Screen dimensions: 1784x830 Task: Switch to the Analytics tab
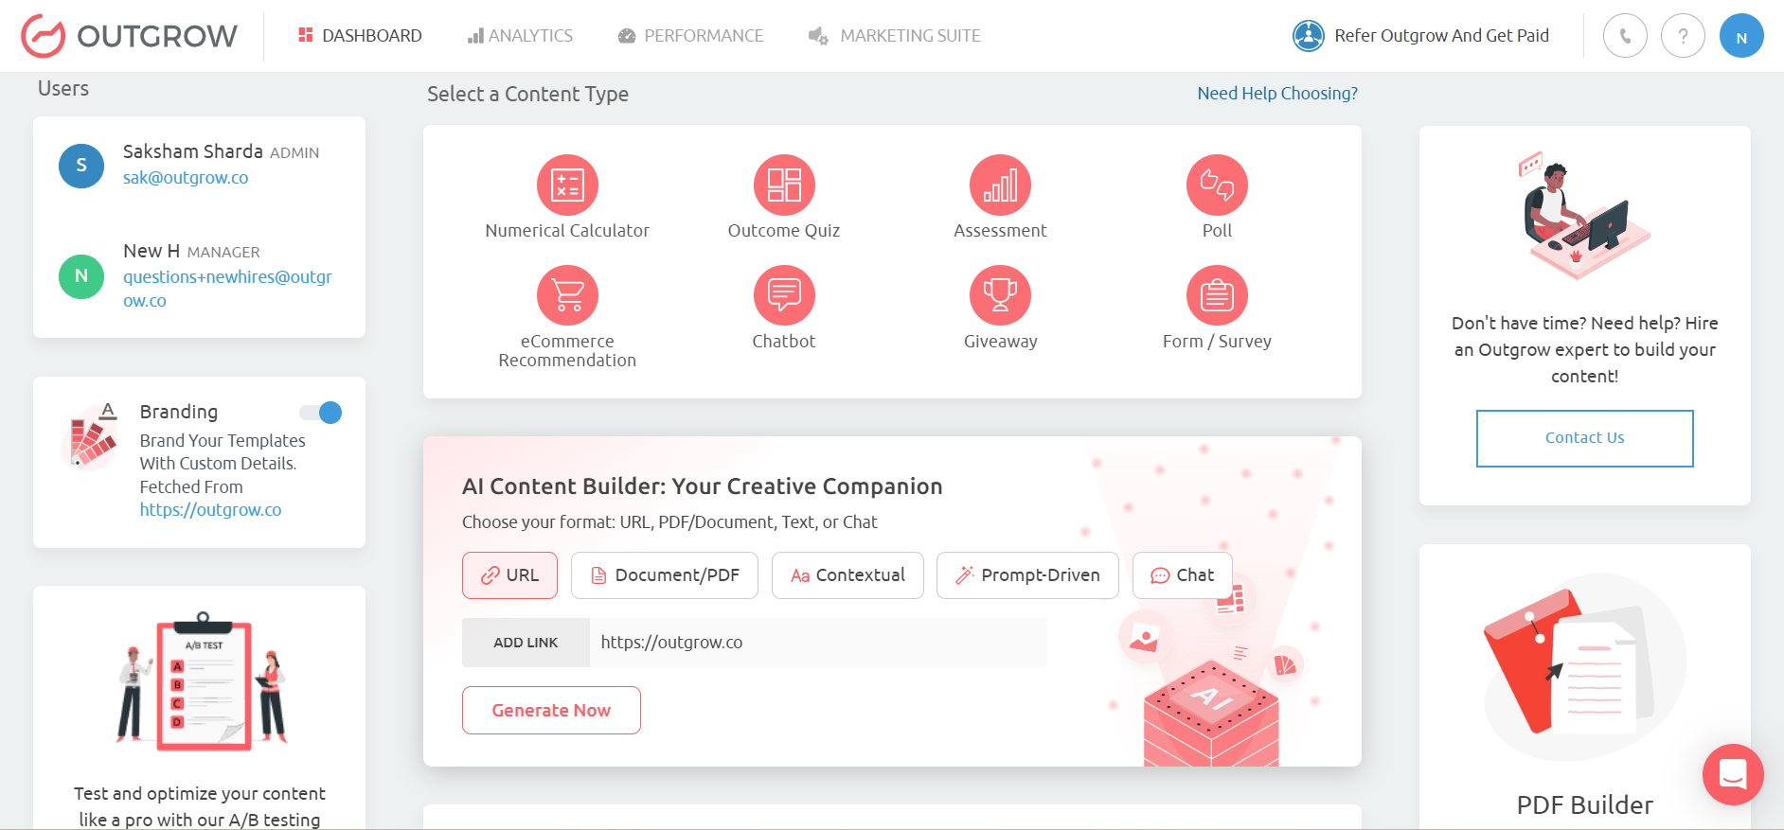point(520,36)
